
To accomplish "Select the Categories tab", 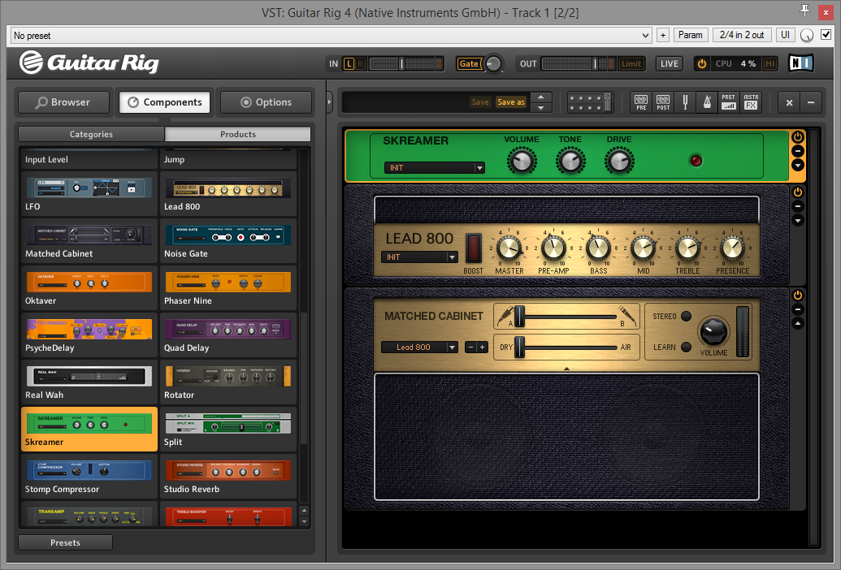I will [91, 134].
